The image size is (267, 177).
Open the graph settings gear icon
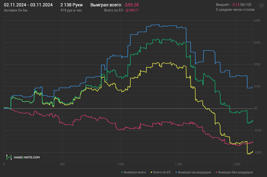262,6
